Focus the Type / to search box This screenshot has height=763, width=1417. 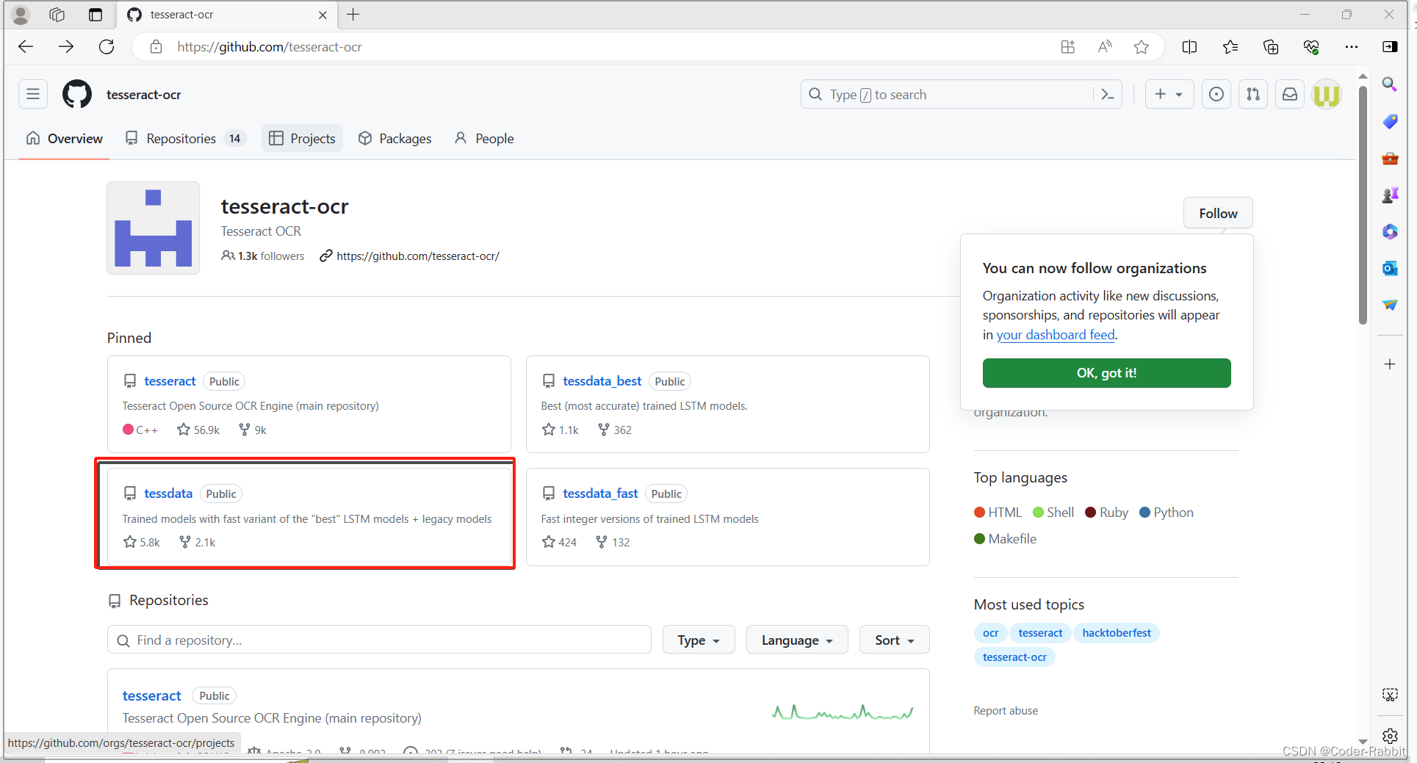[x=948, y=94]
